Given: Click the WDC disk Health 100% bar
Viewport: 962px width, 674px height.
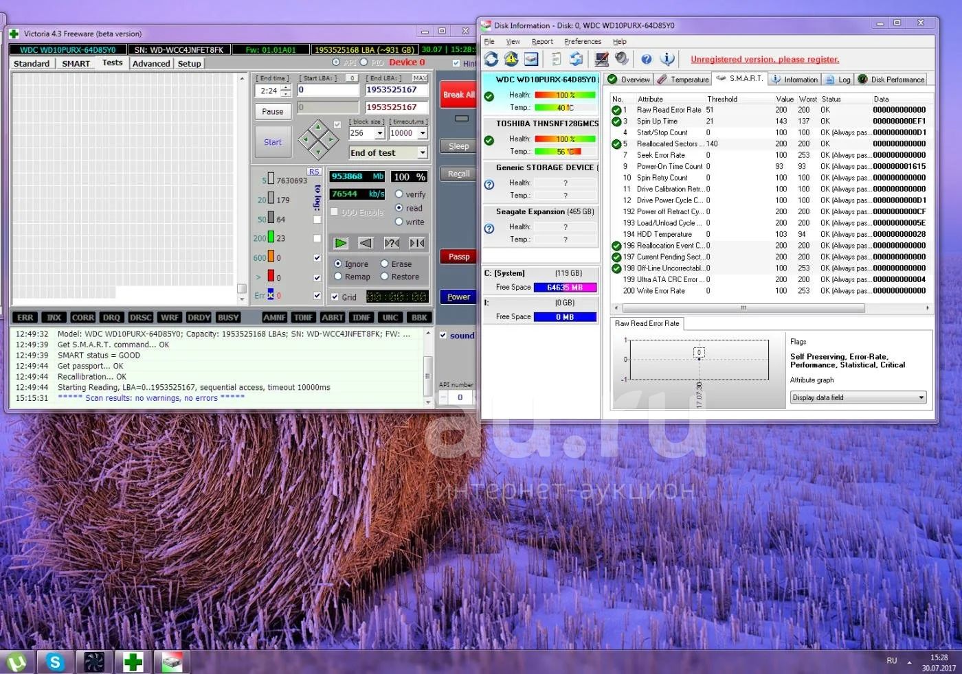Looking at the screenshot, I should coord(565,95).
